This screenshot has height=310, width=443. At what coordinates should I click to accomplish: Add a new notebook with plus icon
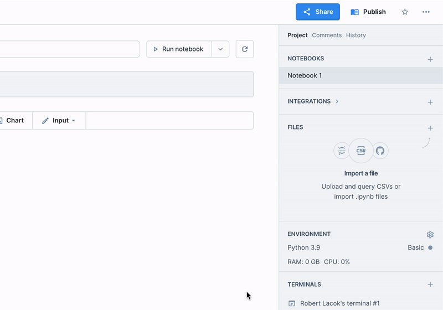[430, 59]
